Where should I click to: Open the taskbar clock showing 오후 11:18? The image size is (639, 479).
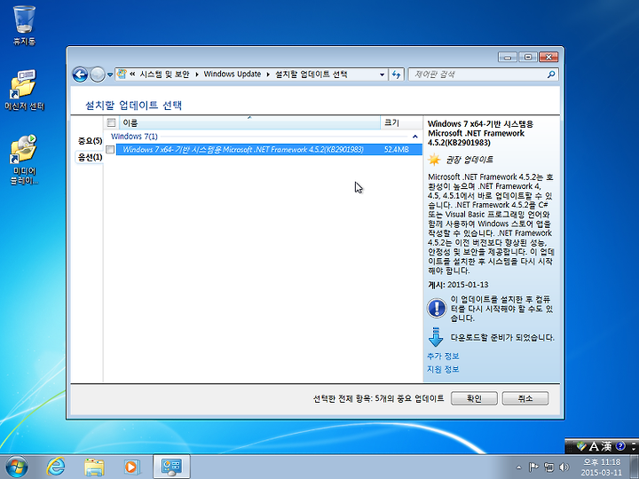coord(602,467)
